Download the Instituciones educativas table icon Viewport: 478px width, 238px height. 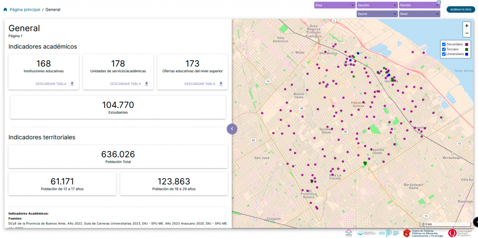72,84
